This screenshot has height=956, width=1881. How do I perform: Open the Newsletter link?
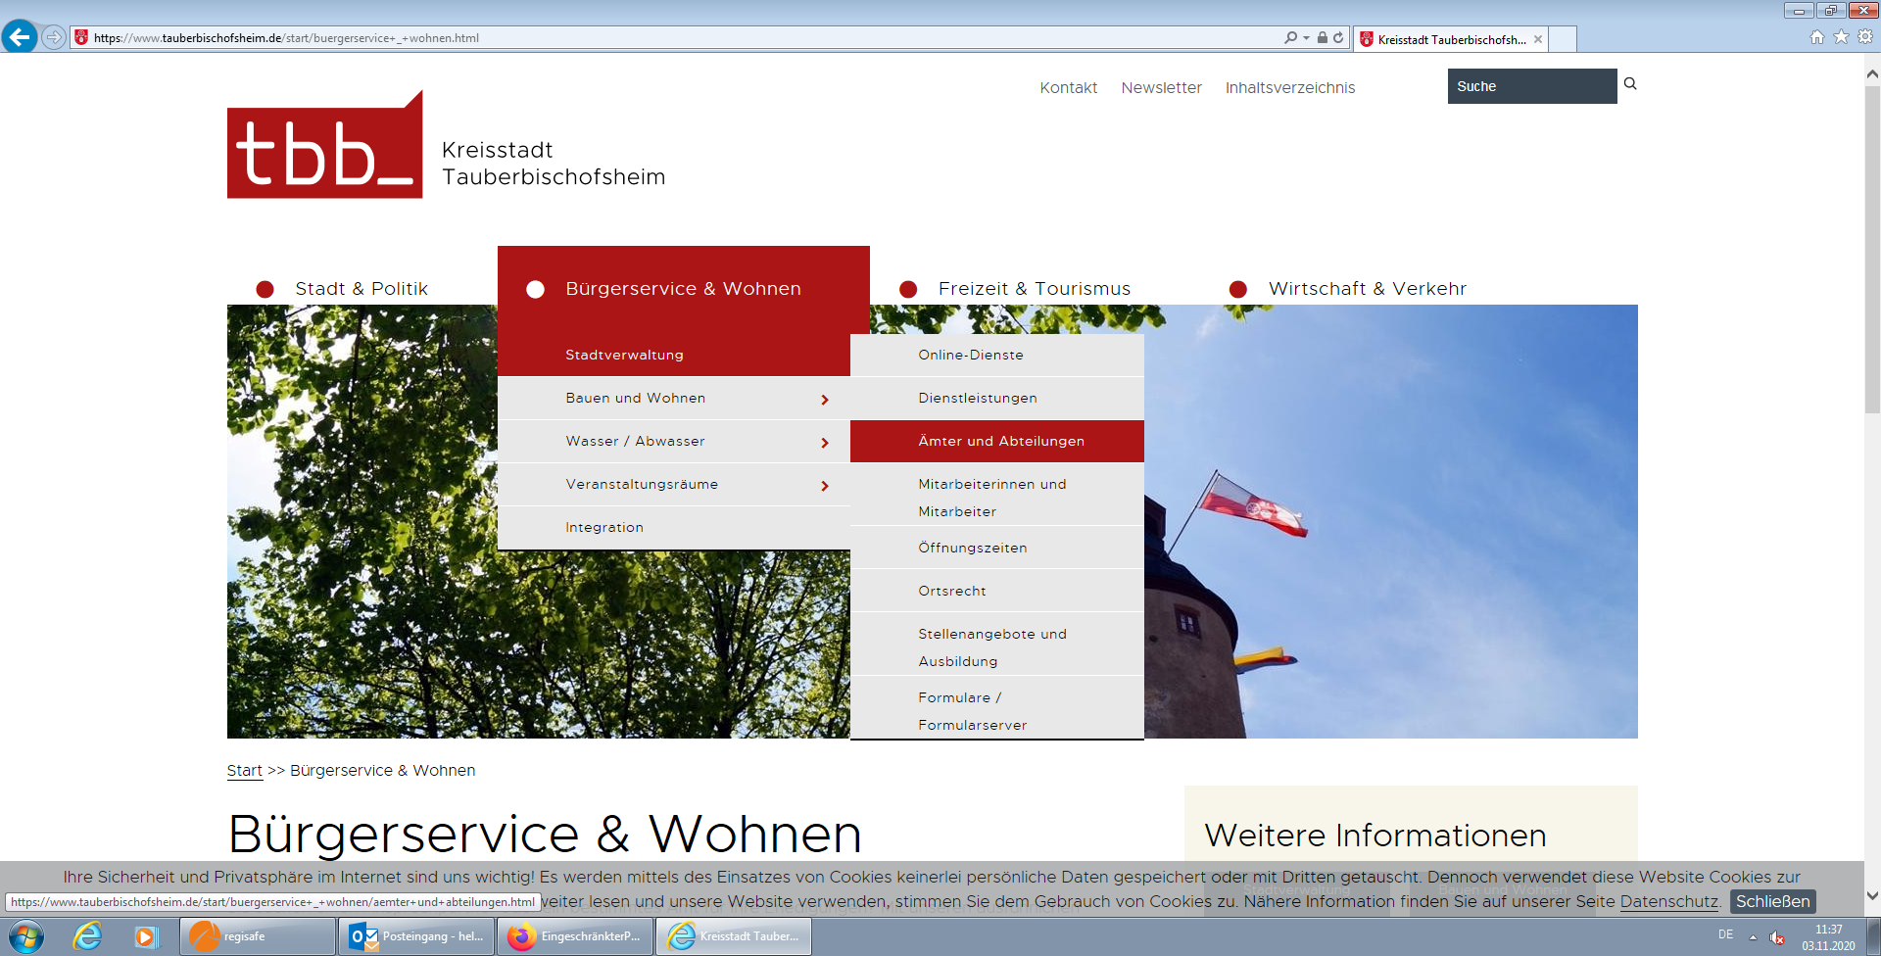(1161, 87)
